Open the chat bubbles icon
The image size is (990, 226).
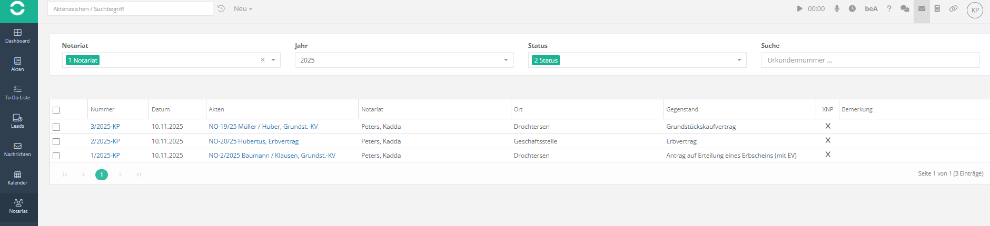[x=905, y=8]
